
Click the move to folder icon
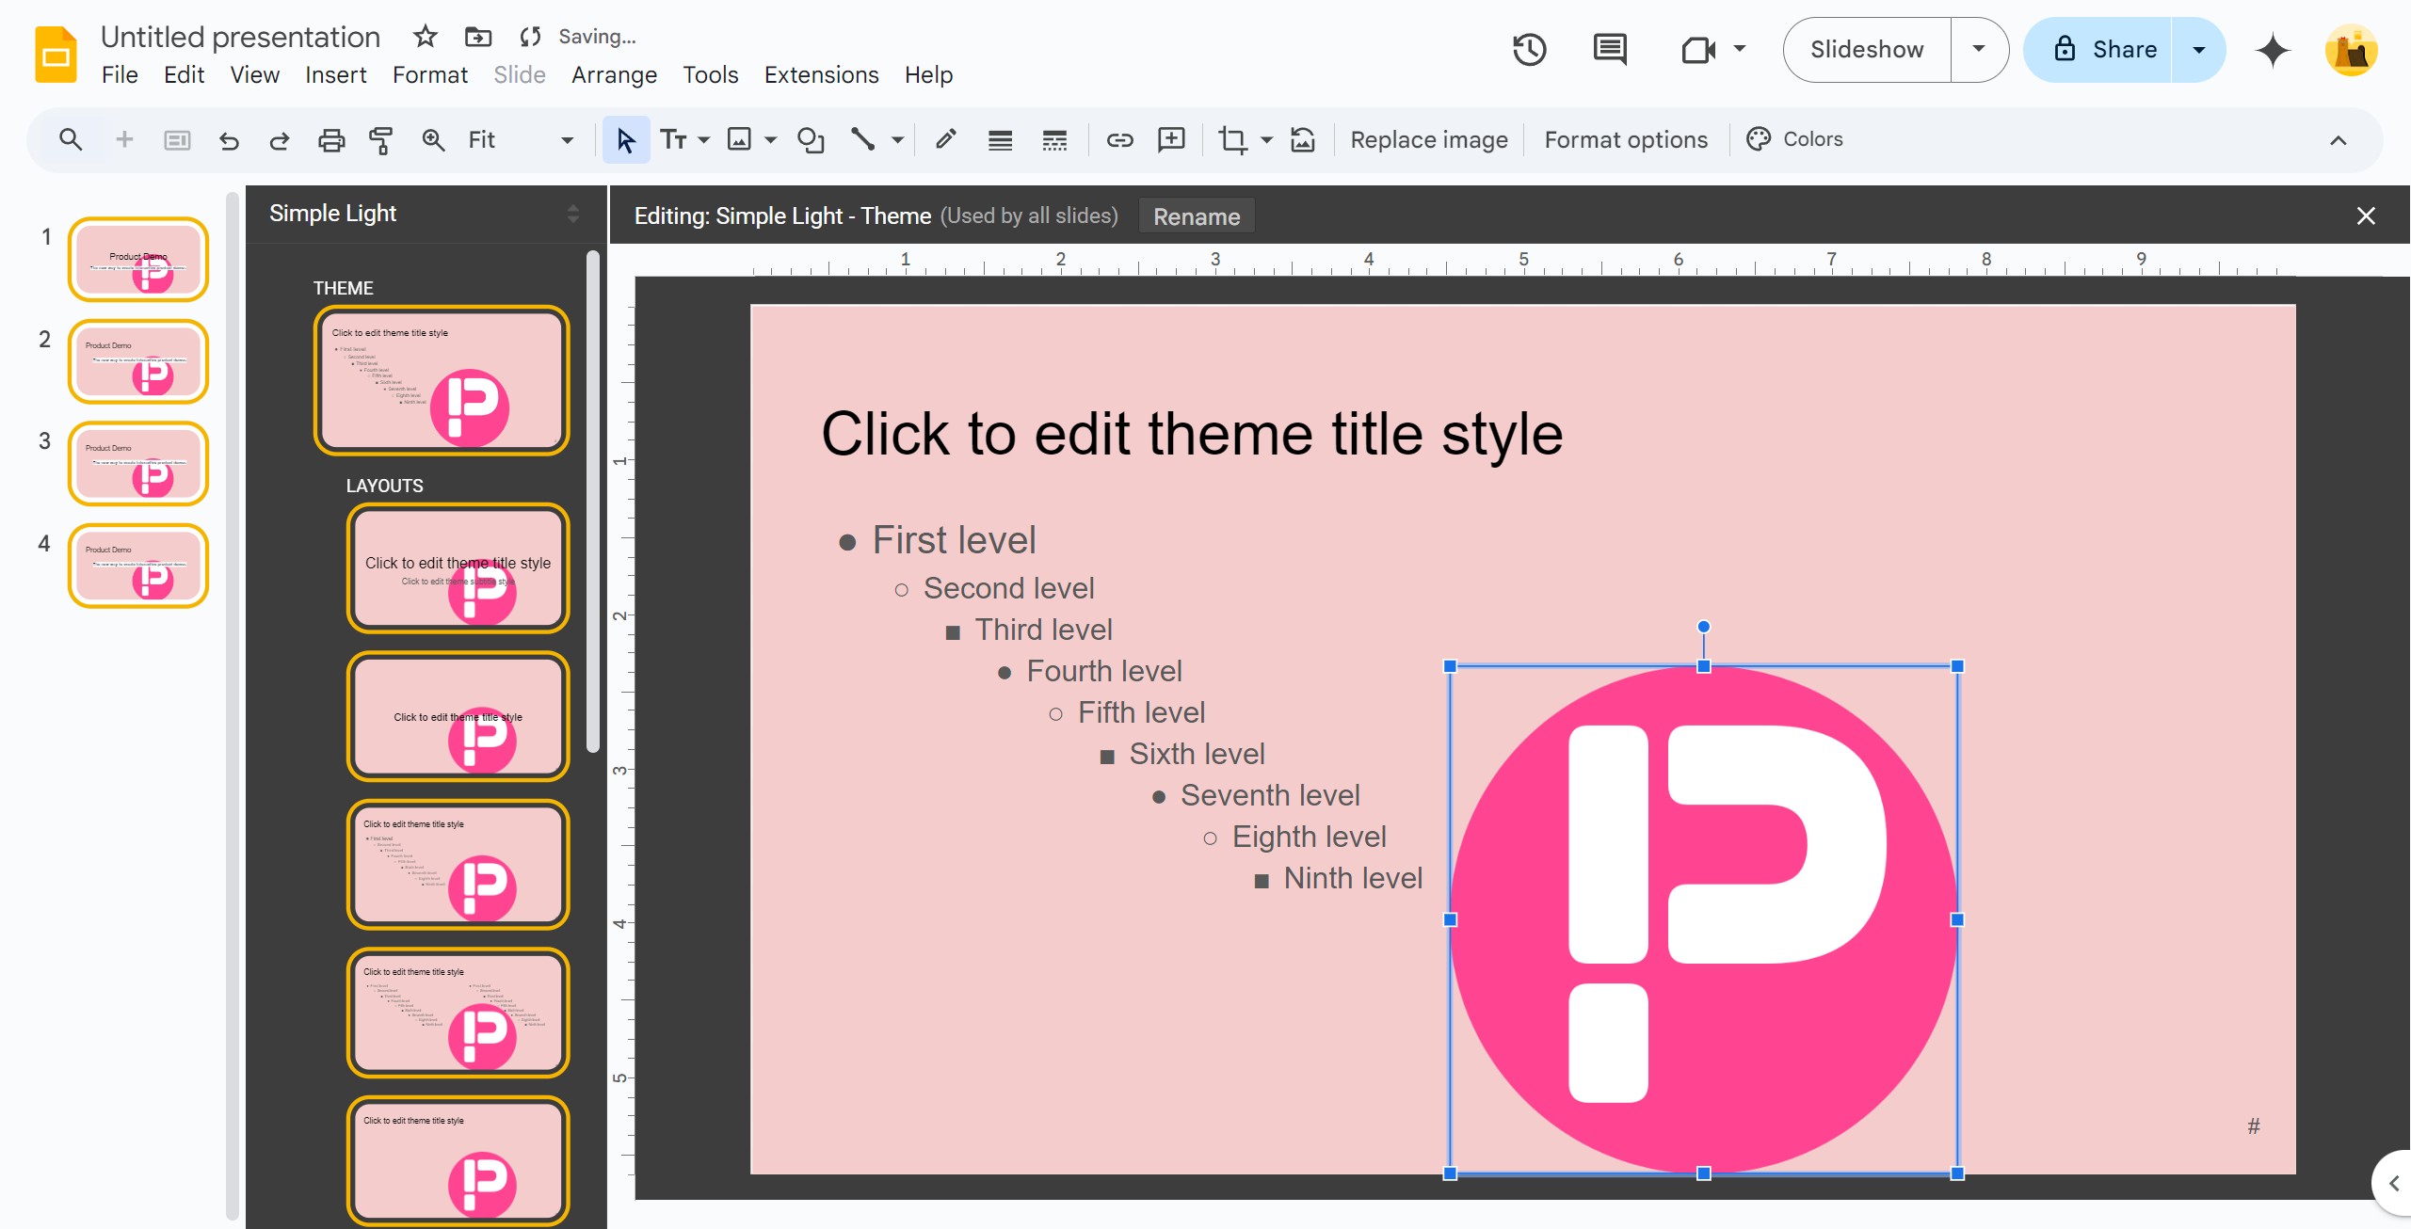(478, 37)
